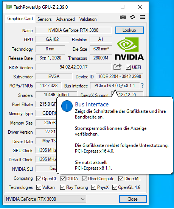The image size is (174, 209).
Task: Click the Release Date field Sep 1, 2020
Action: [x=50, y=58]
